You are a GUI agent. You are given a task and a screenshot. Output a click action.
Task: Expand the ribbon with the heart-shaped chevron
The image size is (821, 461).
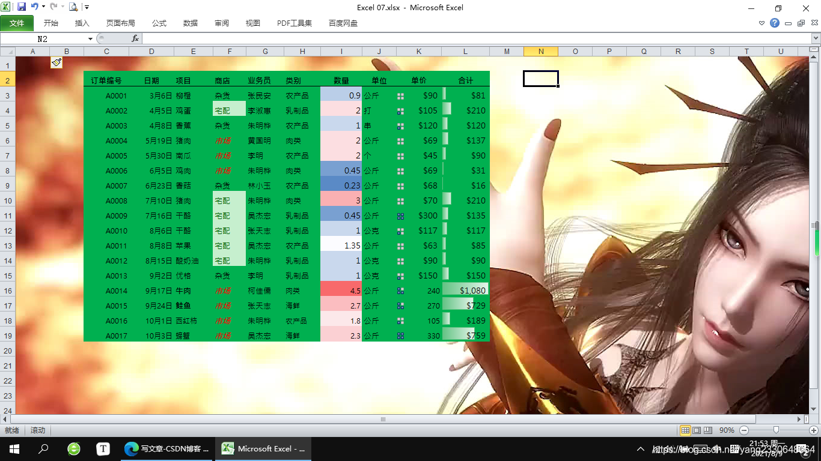tap(762, 23)
